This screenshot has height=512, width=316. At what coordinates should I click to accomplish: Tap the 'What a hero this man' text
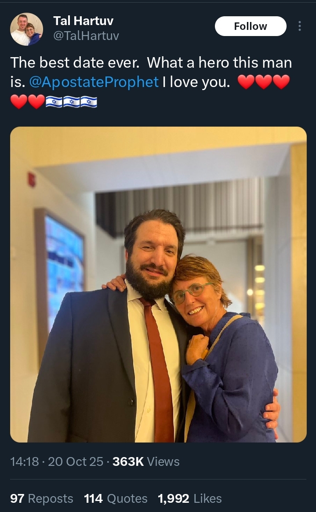coord(219,62)
